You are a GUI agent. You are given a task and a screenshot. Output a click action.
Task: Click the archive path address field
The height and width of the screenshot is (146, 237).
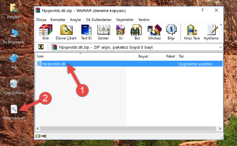[137, 47]
